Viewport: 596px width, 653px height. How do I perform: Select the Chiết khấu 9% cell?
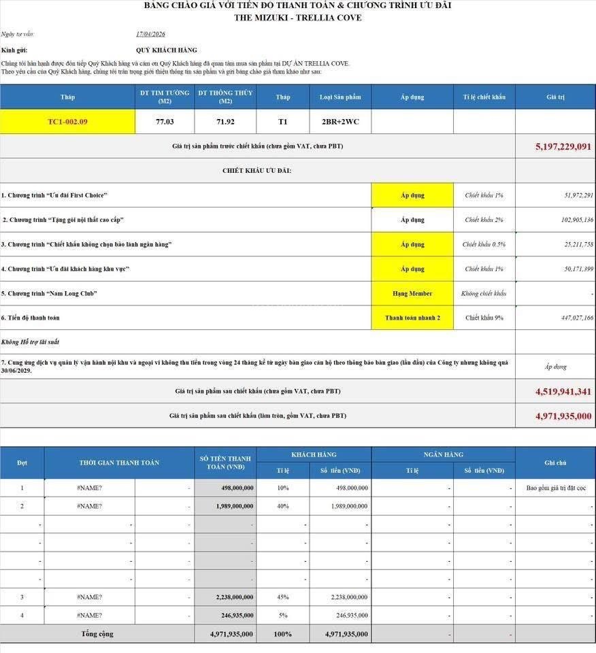pos(484,318)
